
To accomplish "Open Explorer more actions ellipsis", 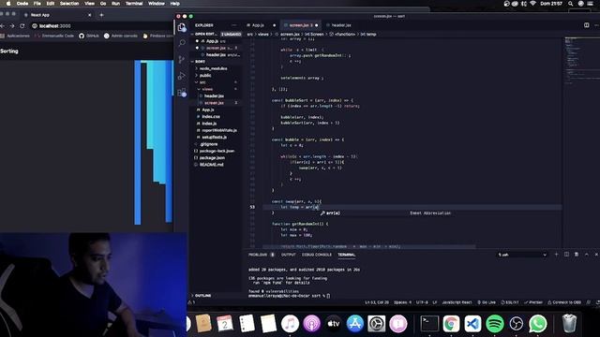I will point(233,25).
